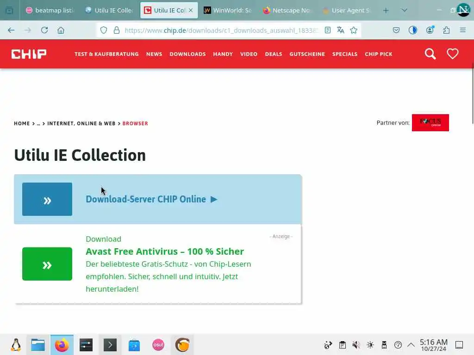This screenshot has width=474, height=355.
Task: Close the active Utilu IE Collection tab
Action: (191, 10)
